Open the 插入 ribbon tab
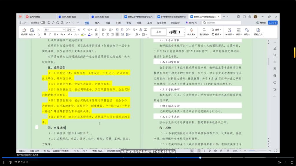Screen dimensions: 296x166 (97, 22)
